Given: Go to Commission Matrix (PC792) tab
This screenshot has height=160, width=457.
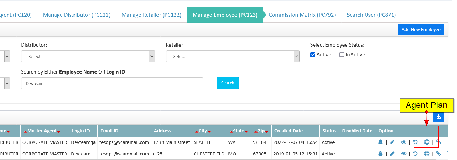Looking at the screenshot, I should pyautogui.click(x=302, y=15).
